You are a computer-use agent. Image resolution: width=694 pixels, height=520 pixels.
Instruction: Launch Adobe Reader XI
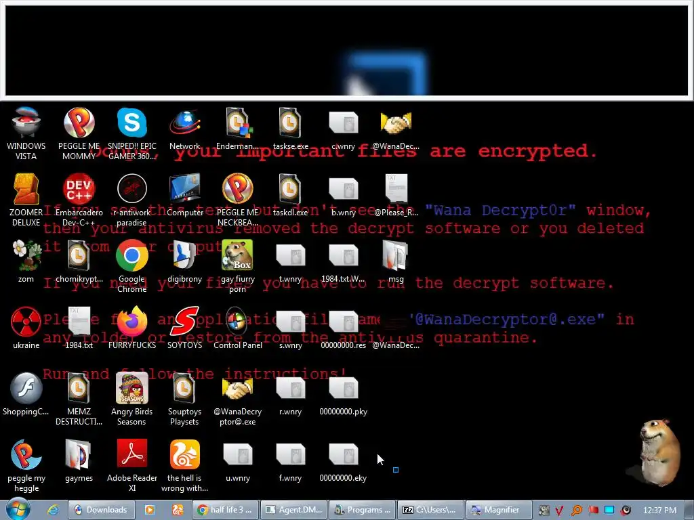[132, 464]
